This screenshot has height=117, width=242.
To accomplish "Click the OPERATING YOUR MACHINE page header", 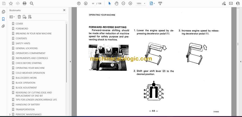I will tap(102, 15).
